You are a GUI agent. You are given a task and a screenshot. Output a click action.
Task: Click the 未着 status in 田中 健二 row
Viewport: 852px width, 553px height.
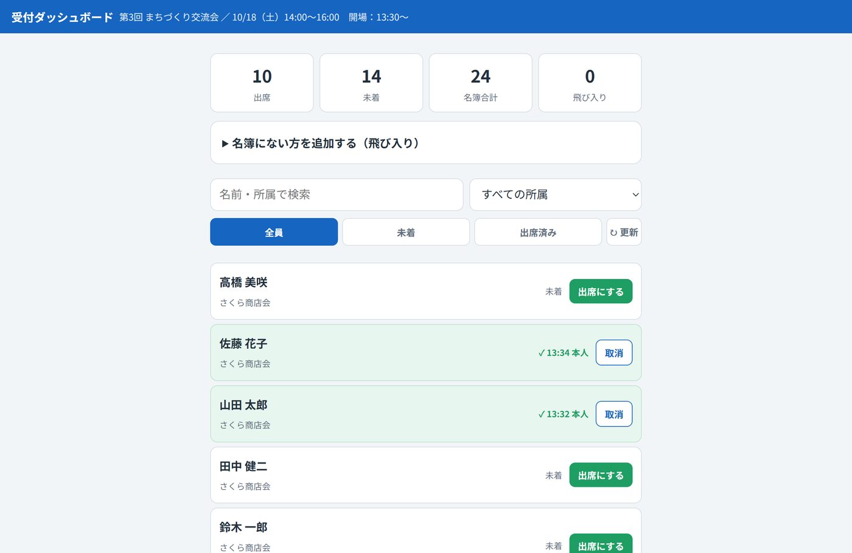coord(554,475)
